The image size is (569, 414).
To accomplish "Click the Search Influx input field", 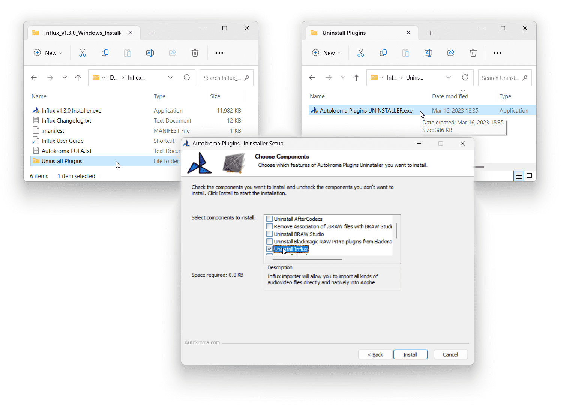I will click(x=222, y=78).
